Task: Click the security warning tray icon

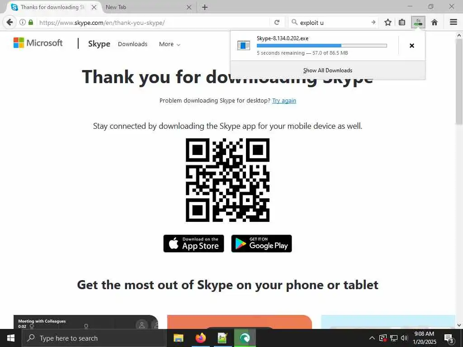Action: coord(383,338)
